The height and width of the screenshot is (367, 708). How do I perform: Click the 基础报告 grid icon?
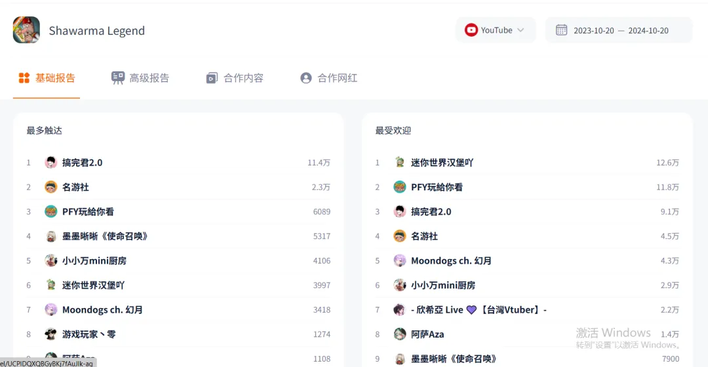click(24, 78)
